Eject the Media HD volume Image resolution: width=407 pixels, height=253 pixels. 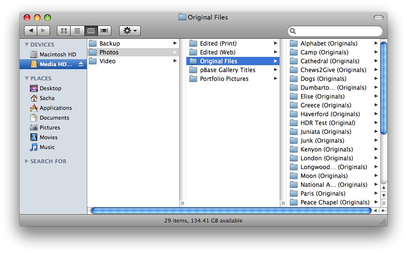(x=81, y=64)
